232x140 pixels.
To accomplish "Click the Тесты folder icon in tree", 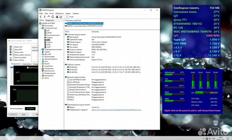I will (x=43, y=78).
